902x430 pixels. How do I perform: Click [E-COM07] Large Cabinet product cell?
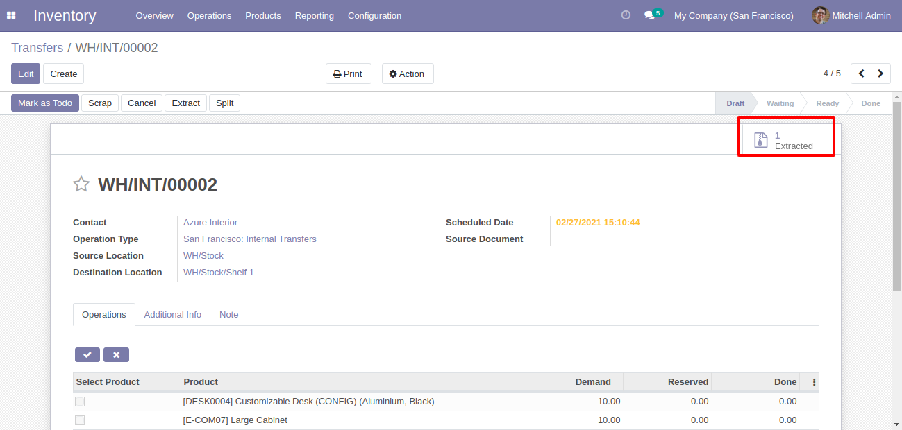(x=358, y=420)
